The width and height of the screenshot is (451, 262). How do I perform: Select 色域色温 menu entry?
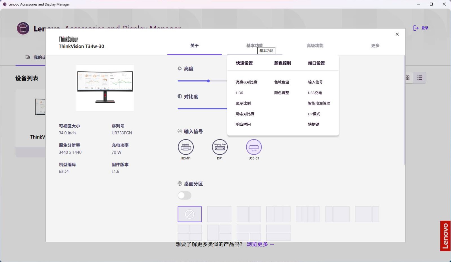point(282,82)
